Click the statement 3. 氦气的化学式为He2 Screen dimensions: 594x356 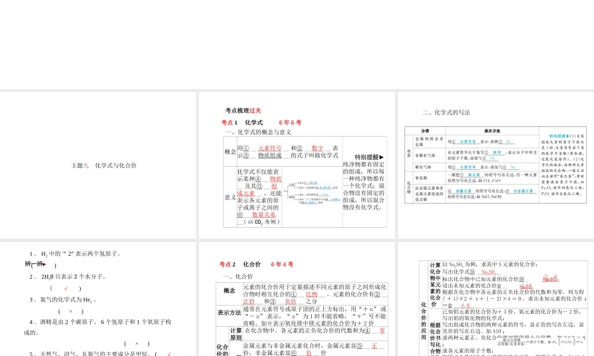(63, 300)
